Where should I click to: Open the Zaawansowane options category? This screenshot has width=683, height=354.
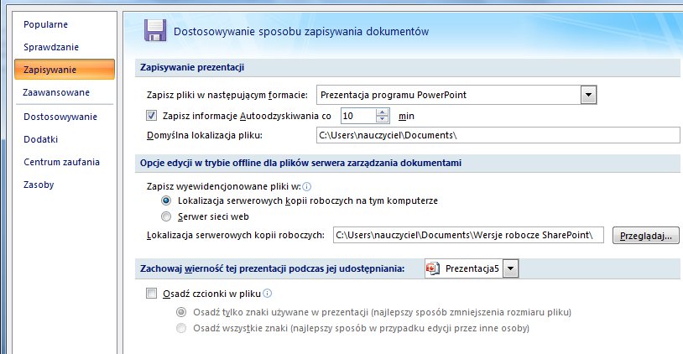point(56,92)
